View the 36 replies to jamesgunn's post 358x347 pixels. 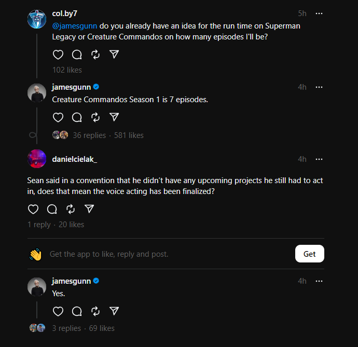tap(89, 135)
